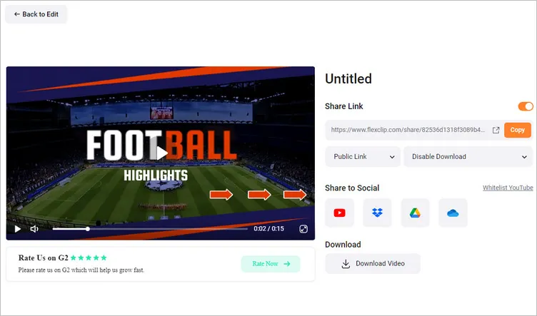
Task: Share video to YouTube icon
Action: click(x=339, y=213)
